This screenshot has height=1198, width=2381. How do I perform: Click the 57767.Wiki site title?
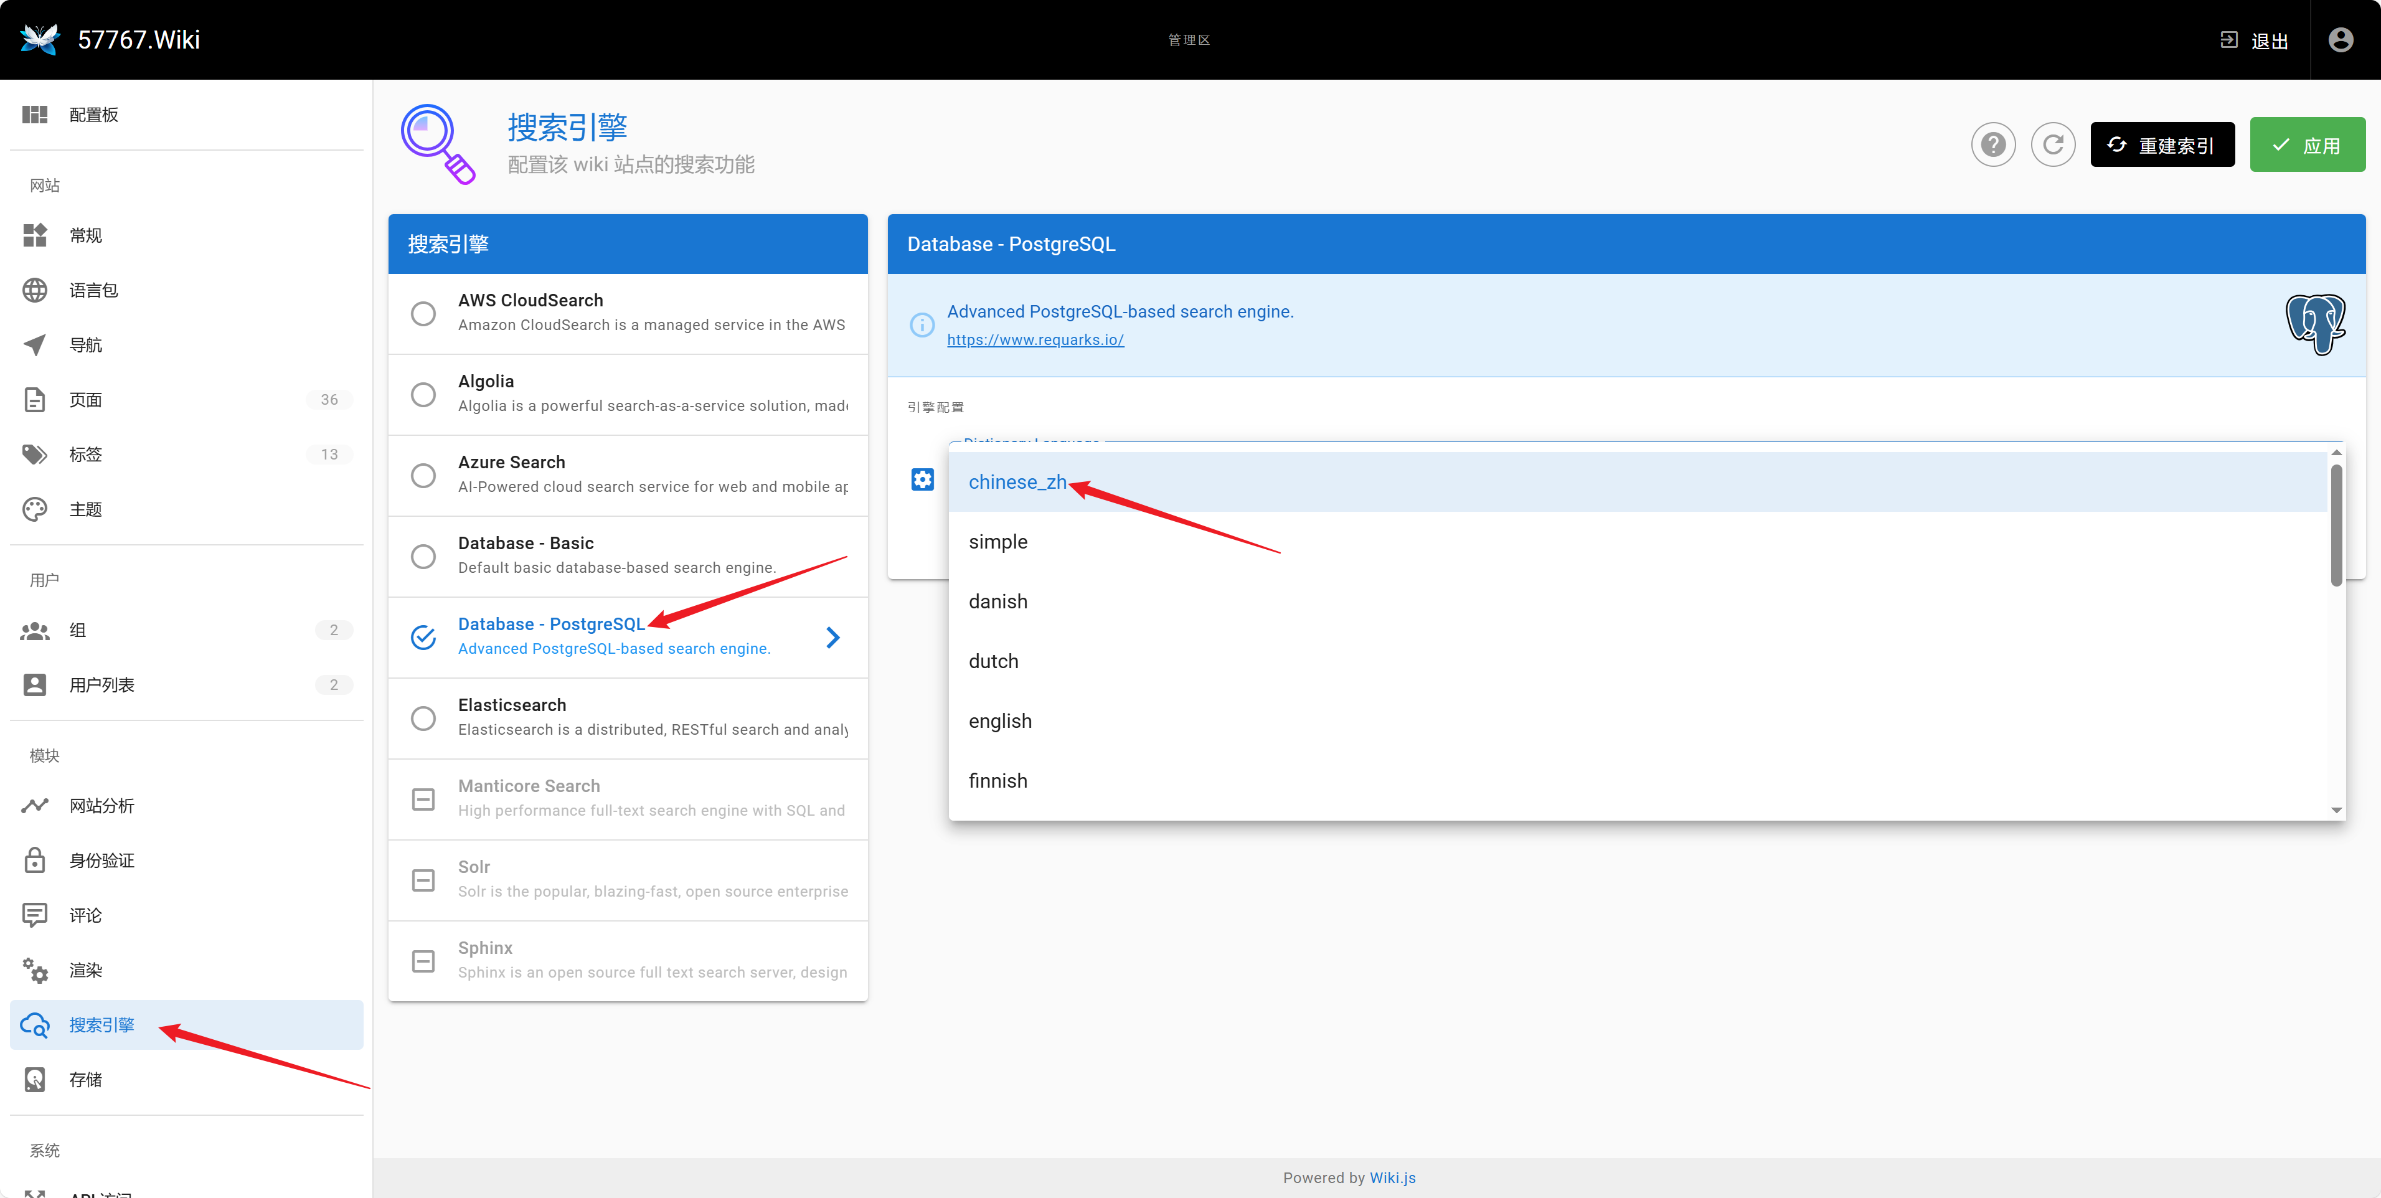[139, 40]
